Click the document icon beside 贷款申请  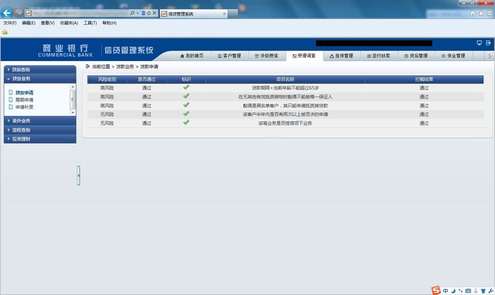click(x=11, y=92)
